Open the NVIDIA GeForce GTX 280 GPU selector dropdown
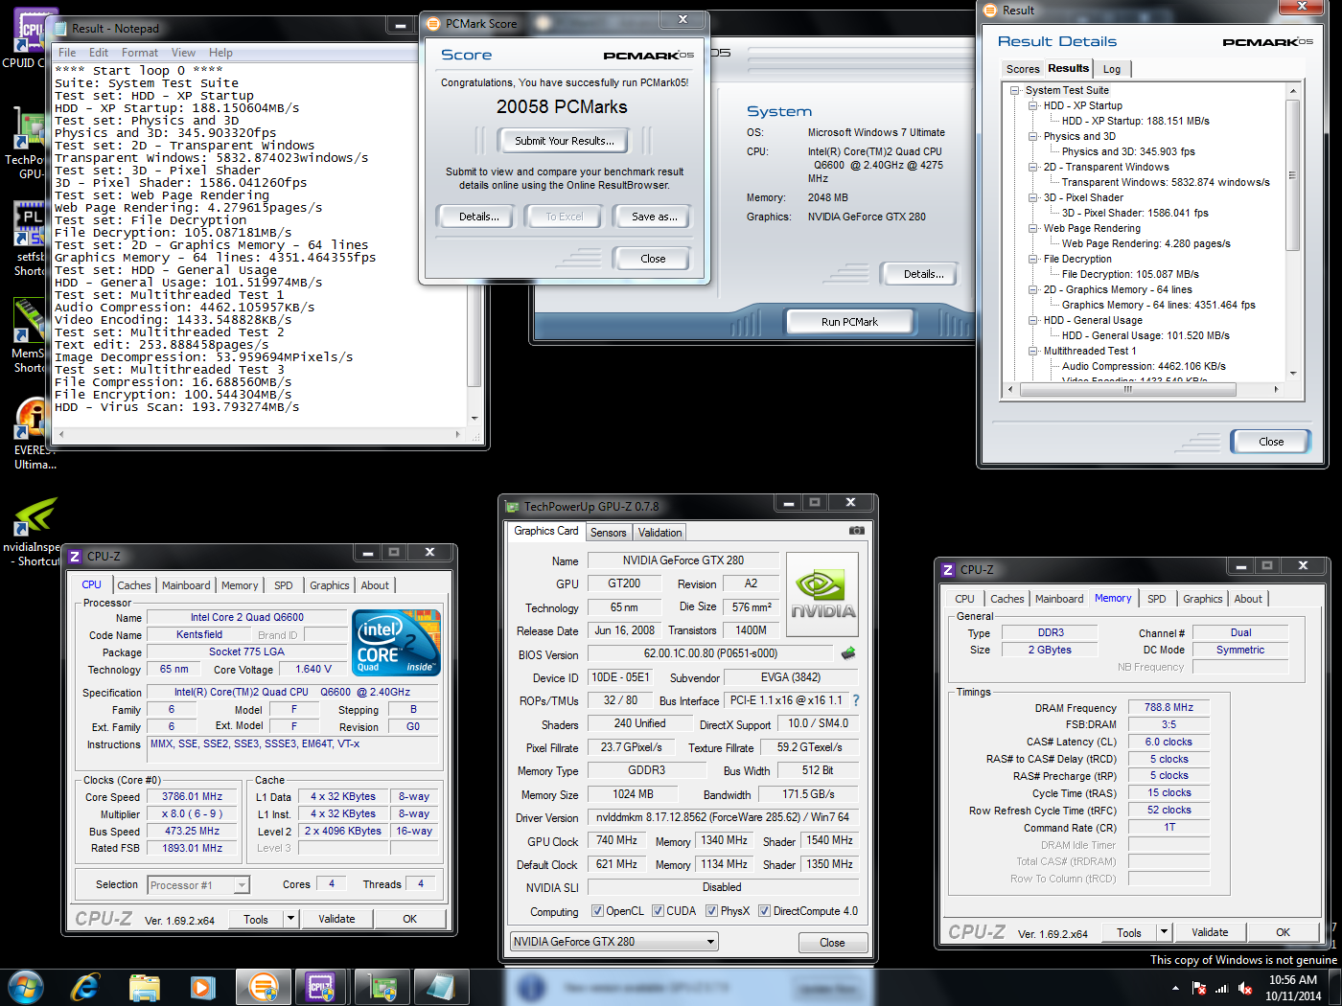 [710, 942]
